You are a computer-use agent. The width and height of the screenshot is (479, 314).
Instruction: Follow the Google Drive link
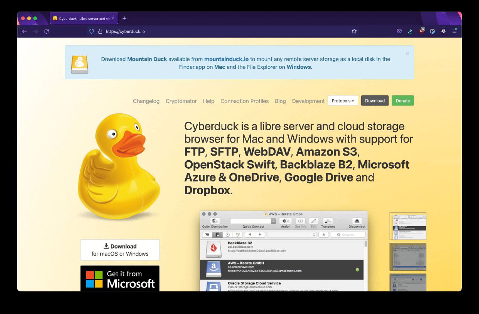point(318,177)
